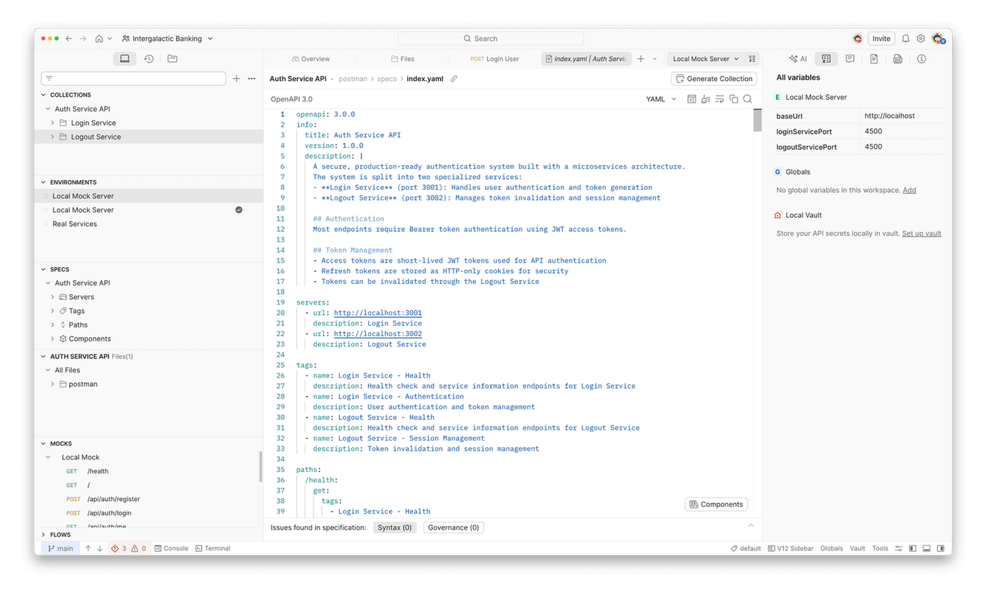986x595 pixels.
Task: Open the user profile avatar
Action: pos(938,39)
